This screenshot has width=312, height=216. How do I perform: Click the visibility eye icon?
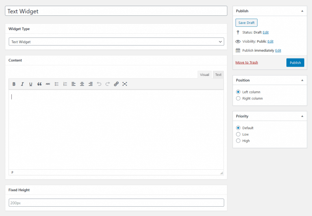click(x=238, y=41)
